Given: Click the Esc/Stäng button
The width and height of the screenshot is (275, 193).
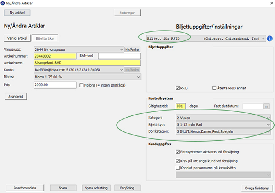Looking at the screenshot, I should [127, 188].
